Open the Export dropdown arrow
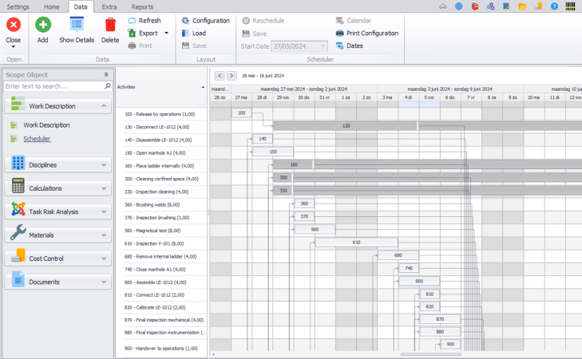The height and width of the screenshot is (359, 582). (166, 34)
